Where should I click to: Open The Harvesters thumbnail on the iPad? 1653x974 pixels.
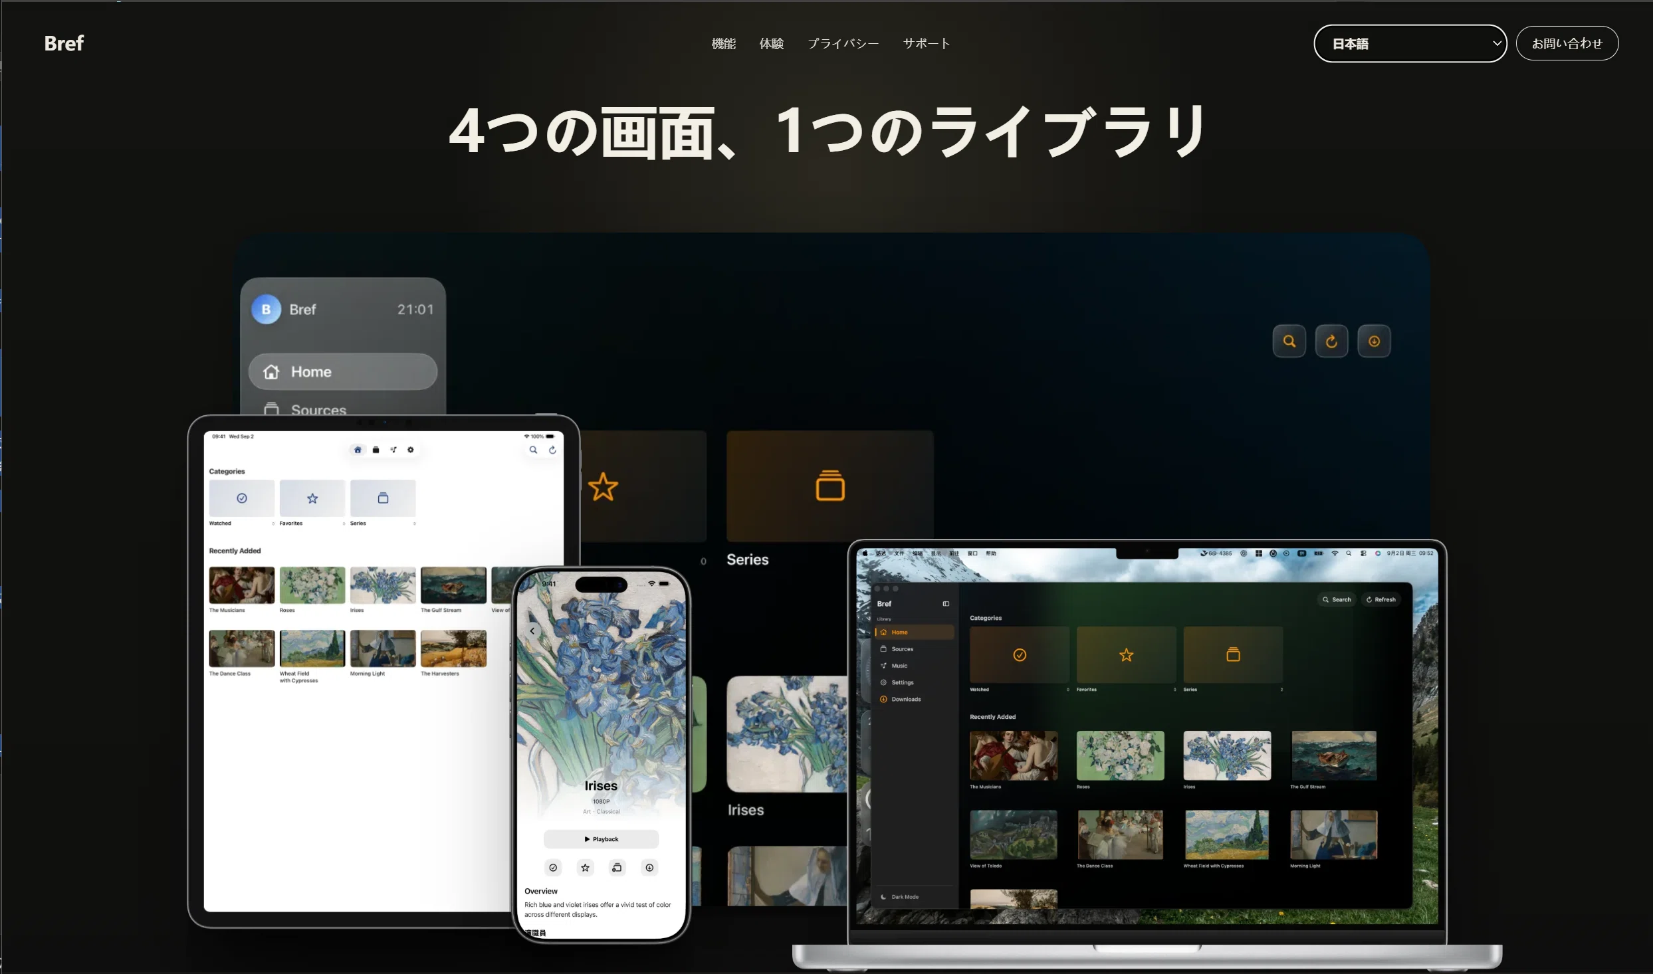453,648
